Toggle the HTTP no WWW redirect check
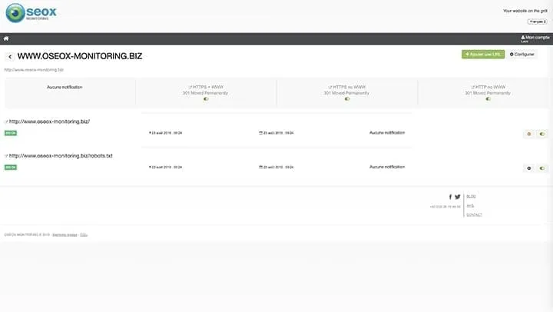The image size is (553, 312). tap(488, 99)
